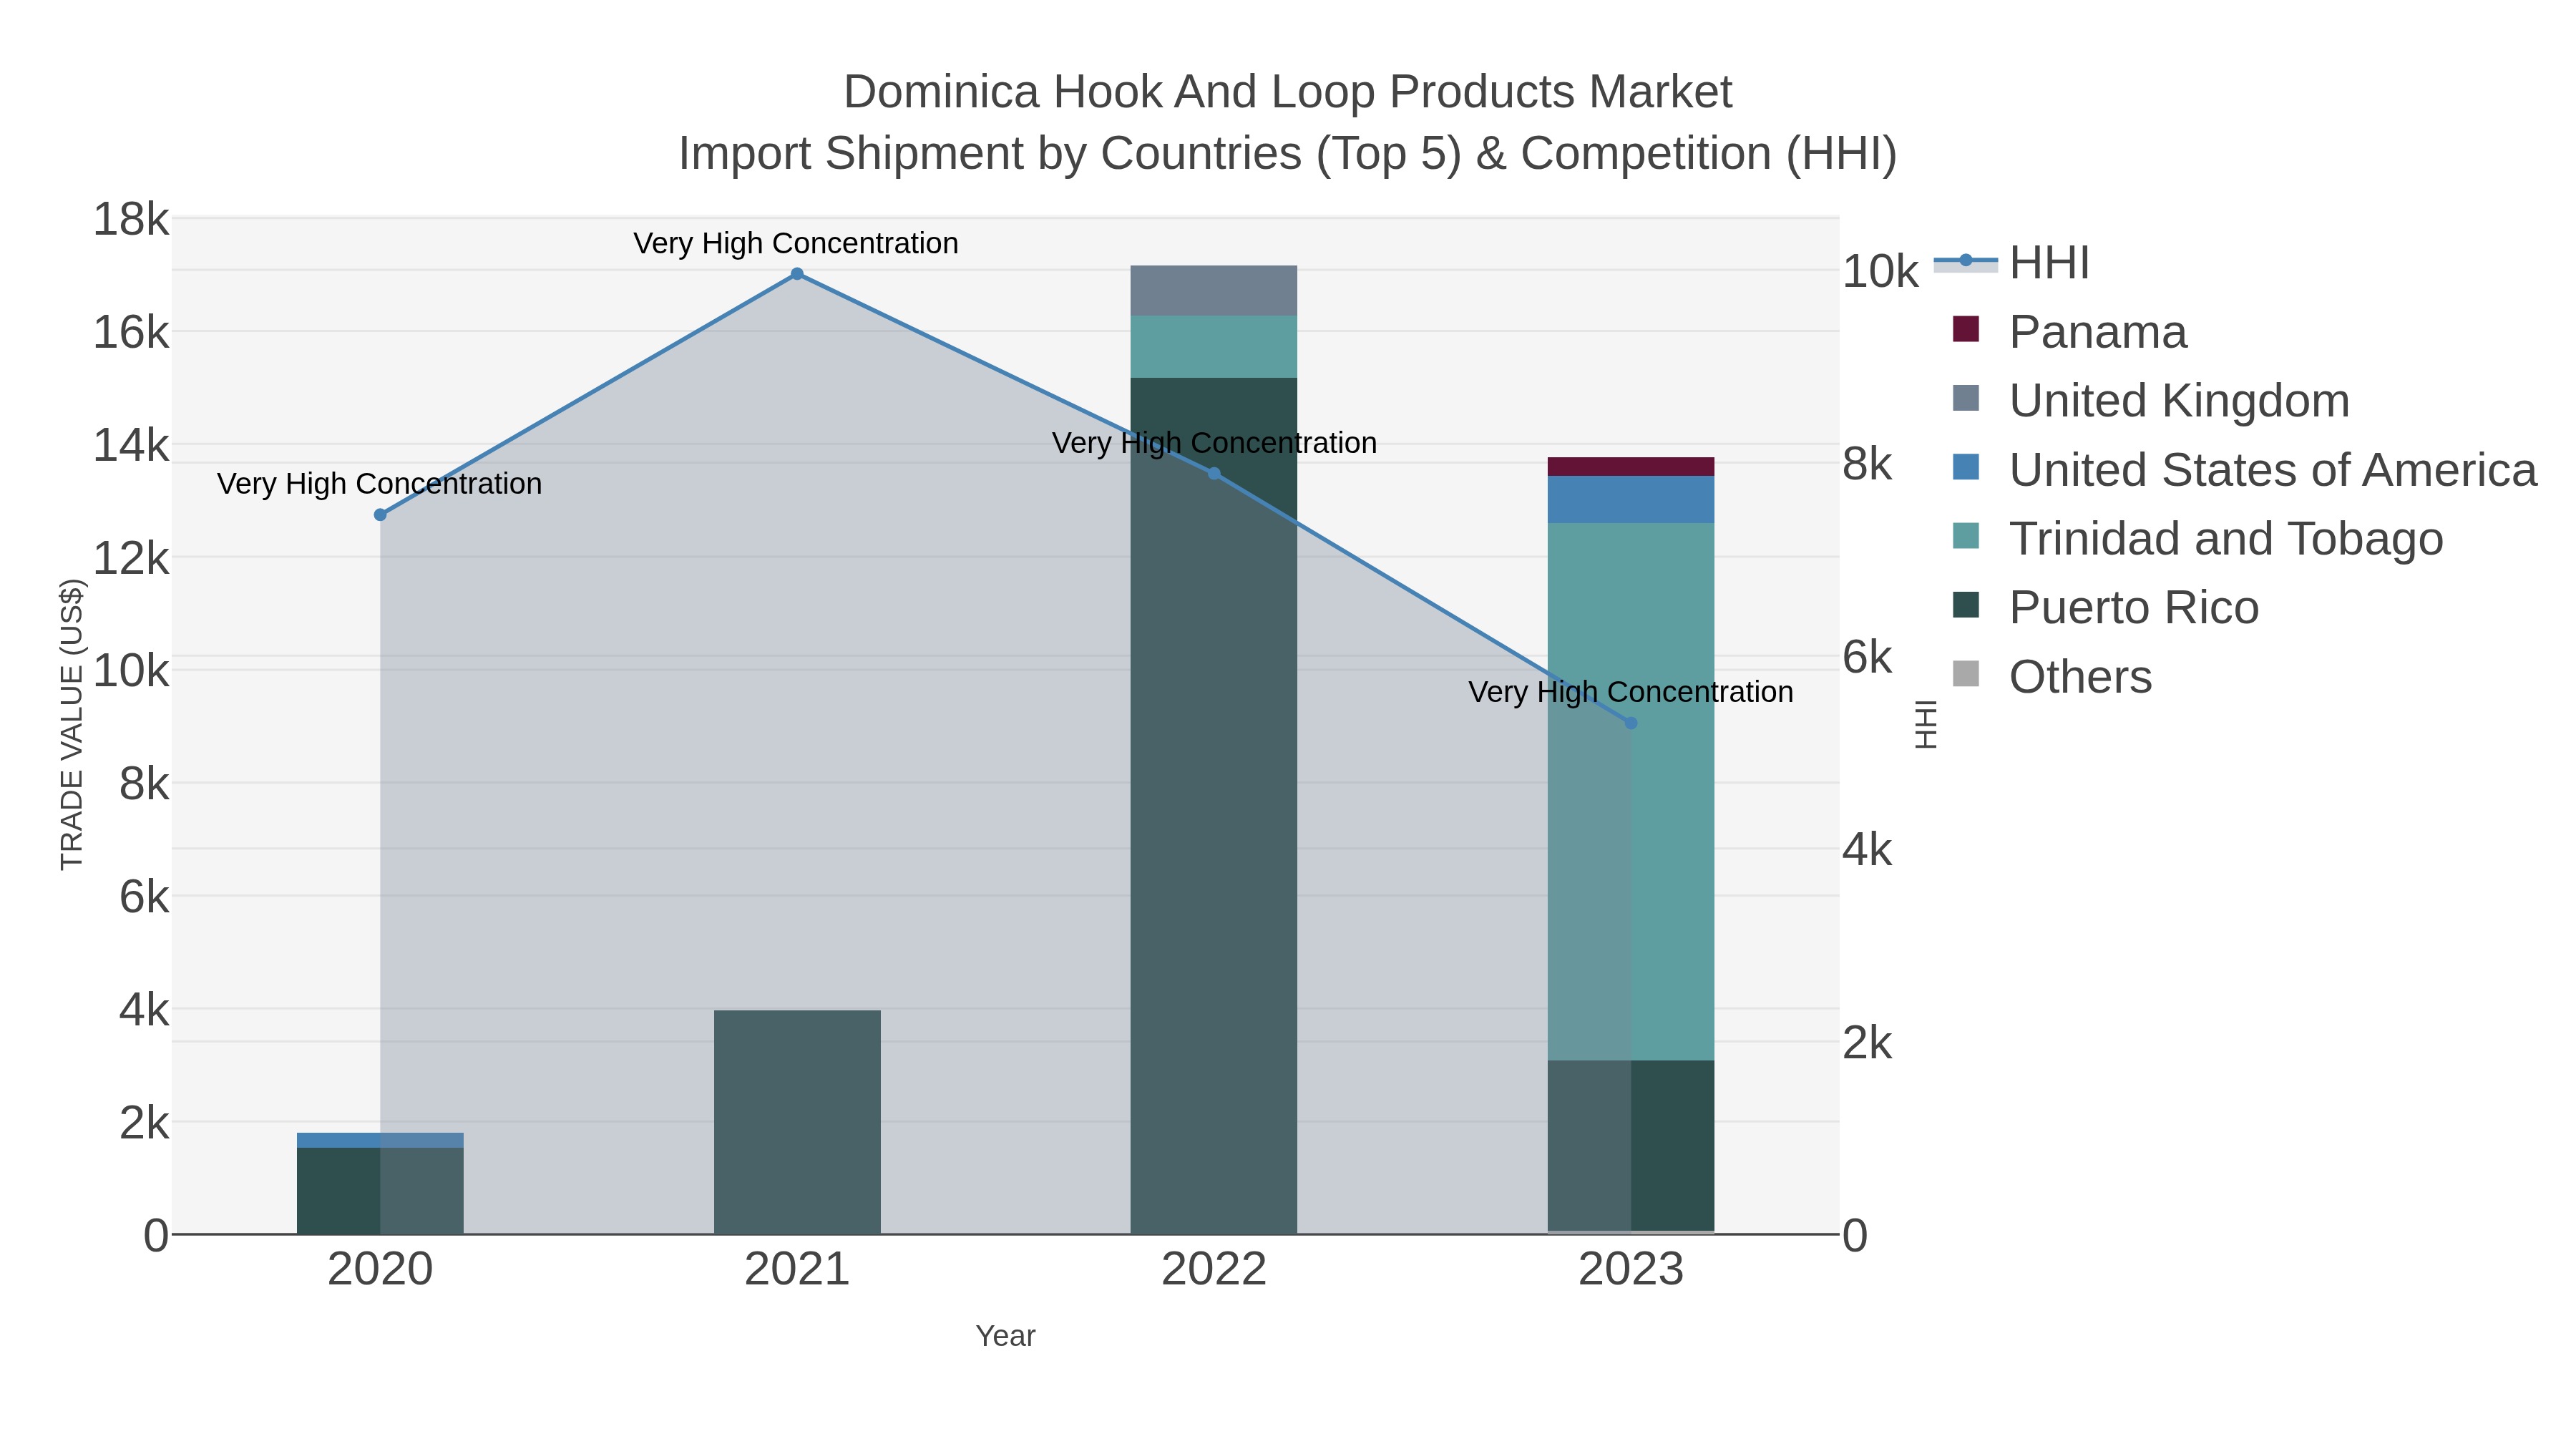
Task: Click the 2022 x-axis label
Action: [x=1214, y=1270]
